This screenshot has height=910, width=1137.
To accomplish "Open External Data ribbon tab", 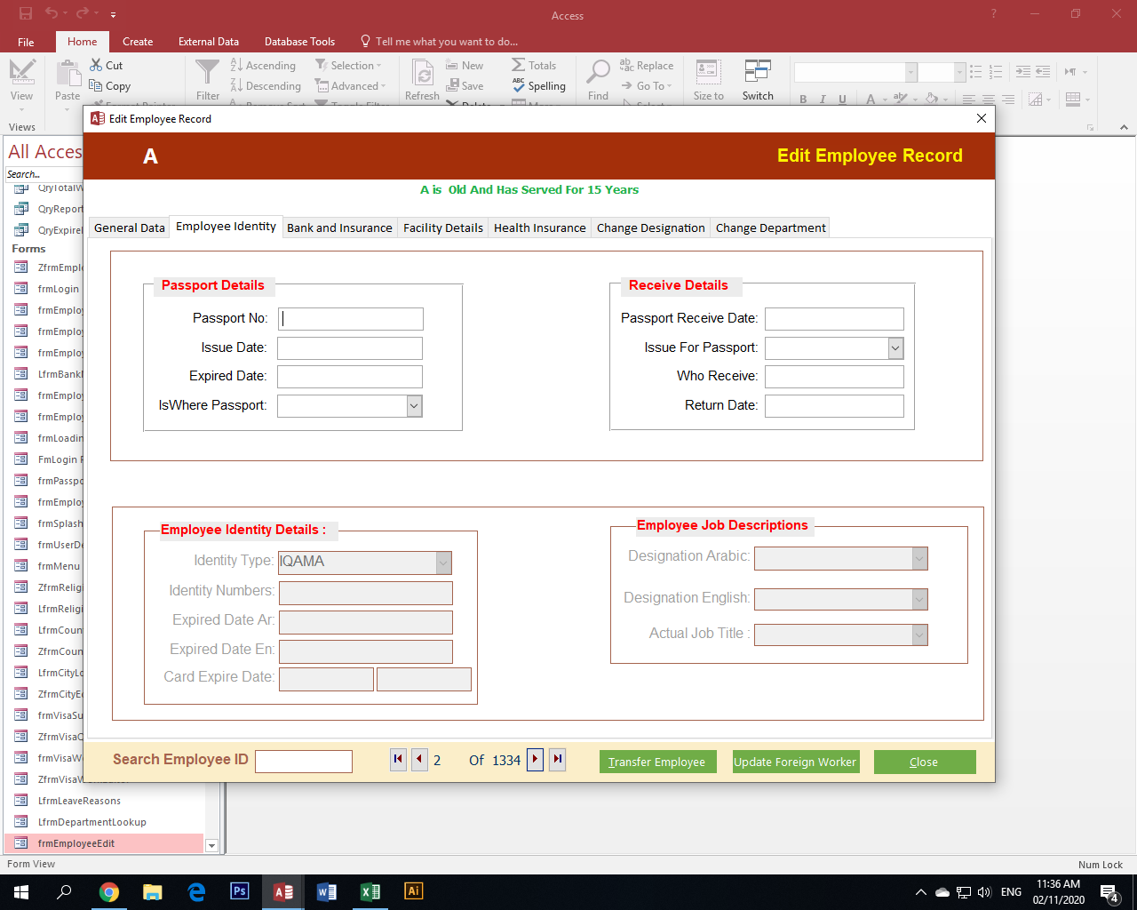I will point(209,42).
